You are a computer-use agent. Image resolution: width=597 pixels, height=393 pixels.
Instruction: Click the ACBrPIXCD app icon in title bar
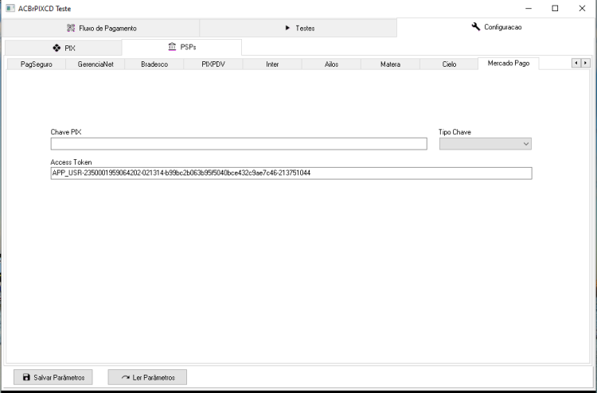tap(10, 8)
